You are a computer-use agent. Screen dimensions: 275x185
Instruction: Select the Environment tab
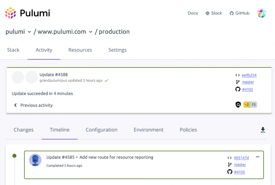coord(148,130)
